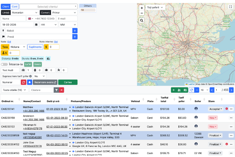Click red alert icon on CAB230304152 row
235x157 pixels.
(227, 144)
